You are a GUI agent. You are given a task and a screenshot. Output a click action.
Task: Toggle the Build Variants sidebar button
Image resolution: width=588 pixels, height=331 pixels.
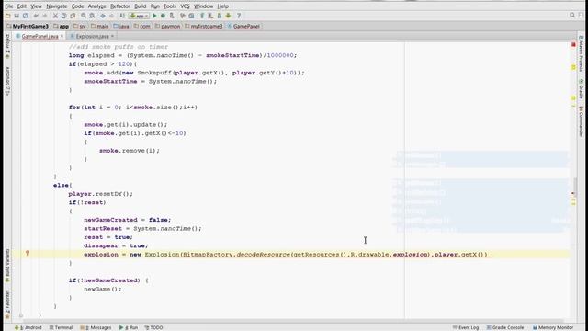click(7, 266)
